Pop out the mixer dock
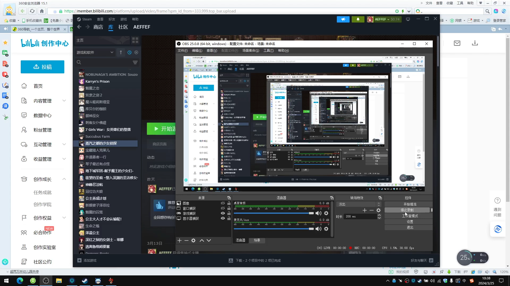The height and width of the screenshot is (286, 510). coord(332,198)
